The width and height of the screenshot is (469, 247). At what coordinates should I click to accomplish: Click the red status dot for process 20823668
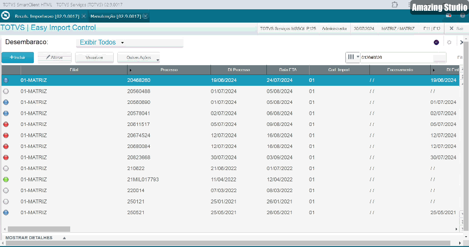(6, 158)
